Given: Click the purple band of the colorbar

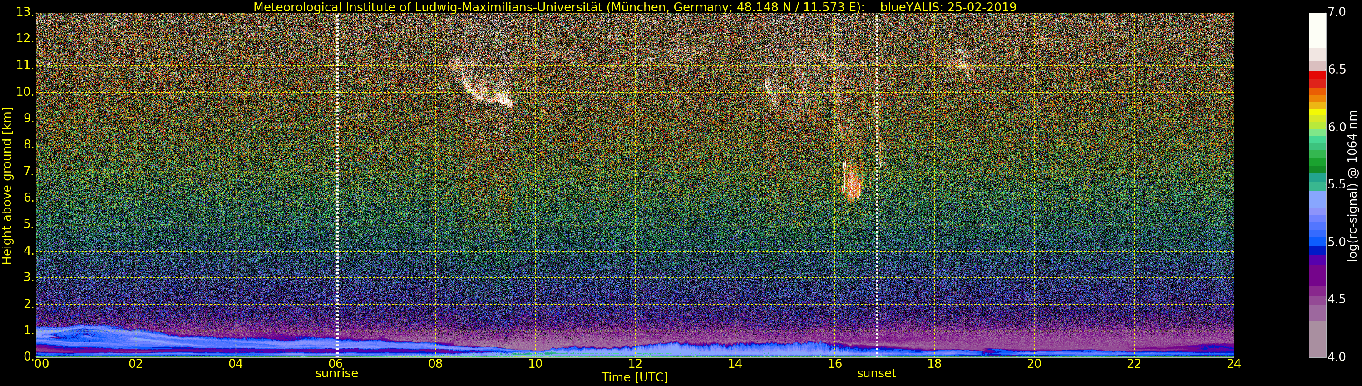Looking at the screenshot, I should tap(1317, 275).
